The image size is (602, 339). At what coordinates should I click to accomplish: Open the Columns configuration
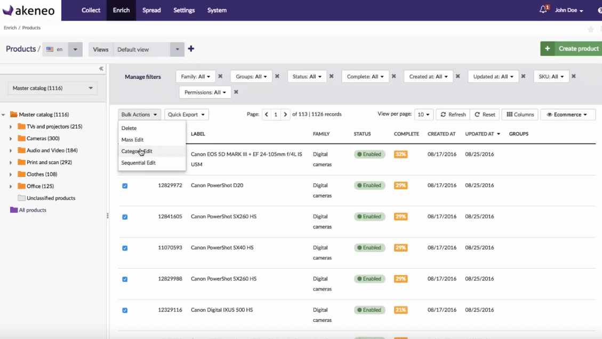520,115
